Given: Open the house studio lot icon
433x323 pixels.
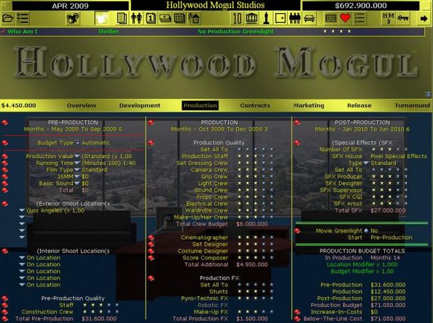Looking at the screenshot, I should coord(194,19).
